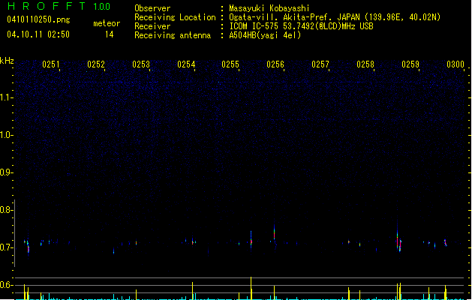This screenshot has height=300, width=472.
Task: Click the meteor echo at 0256
Action: coord(274,233)
